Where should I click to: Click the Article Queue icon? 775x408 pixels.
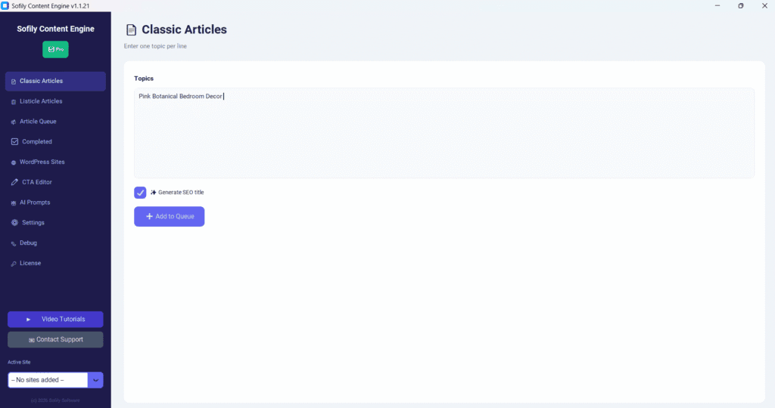point(14,122)
